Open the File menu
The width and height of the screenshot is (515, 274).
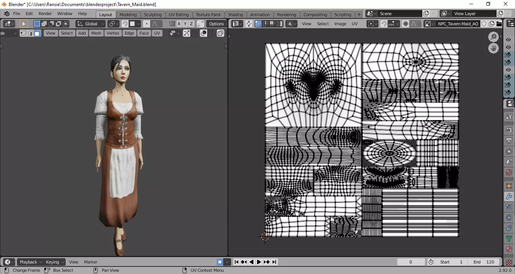click(x=17, y=14)
